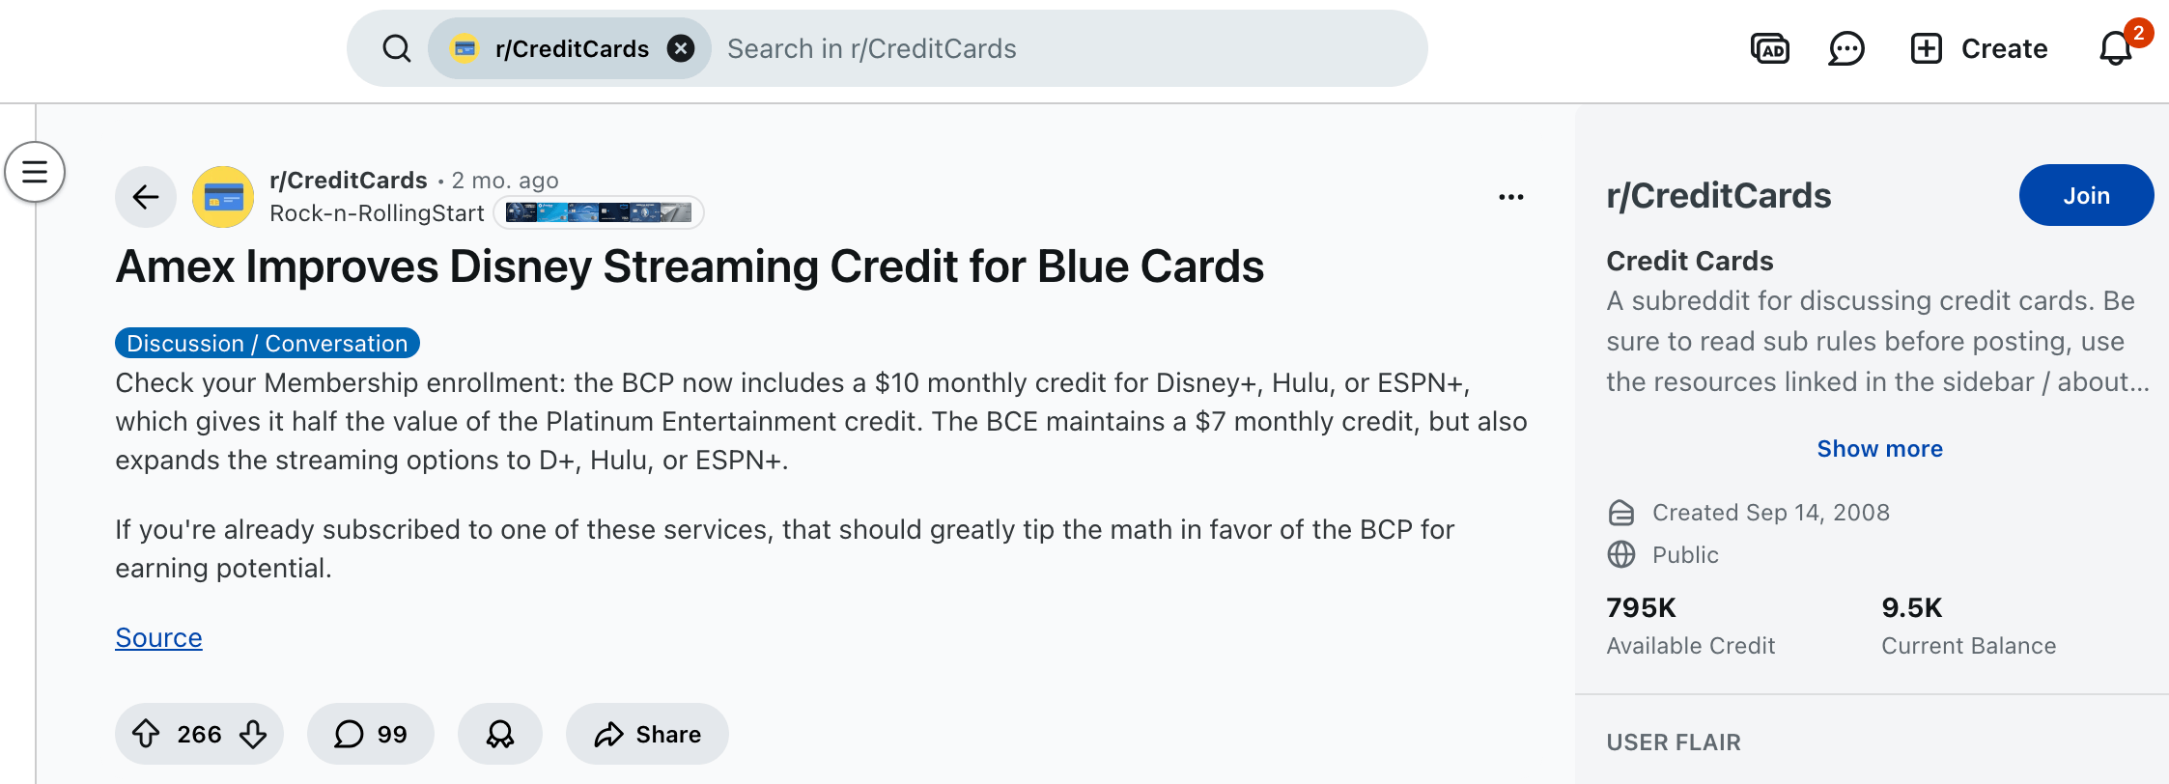Open the Source link
Screen dimensions: 2169x784
[158, 638]
